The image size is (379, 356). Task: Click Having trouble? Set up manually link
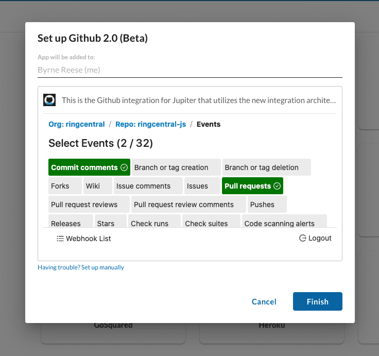pos(81,267)
